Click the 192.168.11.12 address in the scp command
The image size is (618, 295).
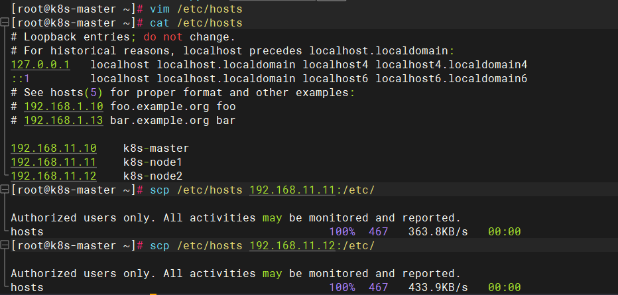[292, 246]
